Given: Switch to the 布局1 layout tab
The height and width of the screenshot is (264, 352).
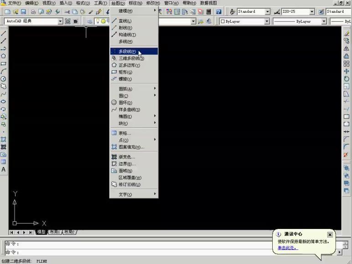Looking at the screenshot, I should click(x=55, y=232).
